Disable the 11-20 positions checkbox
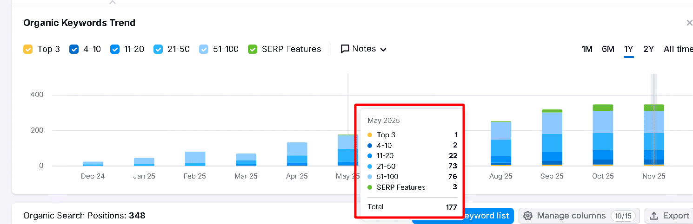The width and height of the screenshot is (693, 224). (115, 49)
